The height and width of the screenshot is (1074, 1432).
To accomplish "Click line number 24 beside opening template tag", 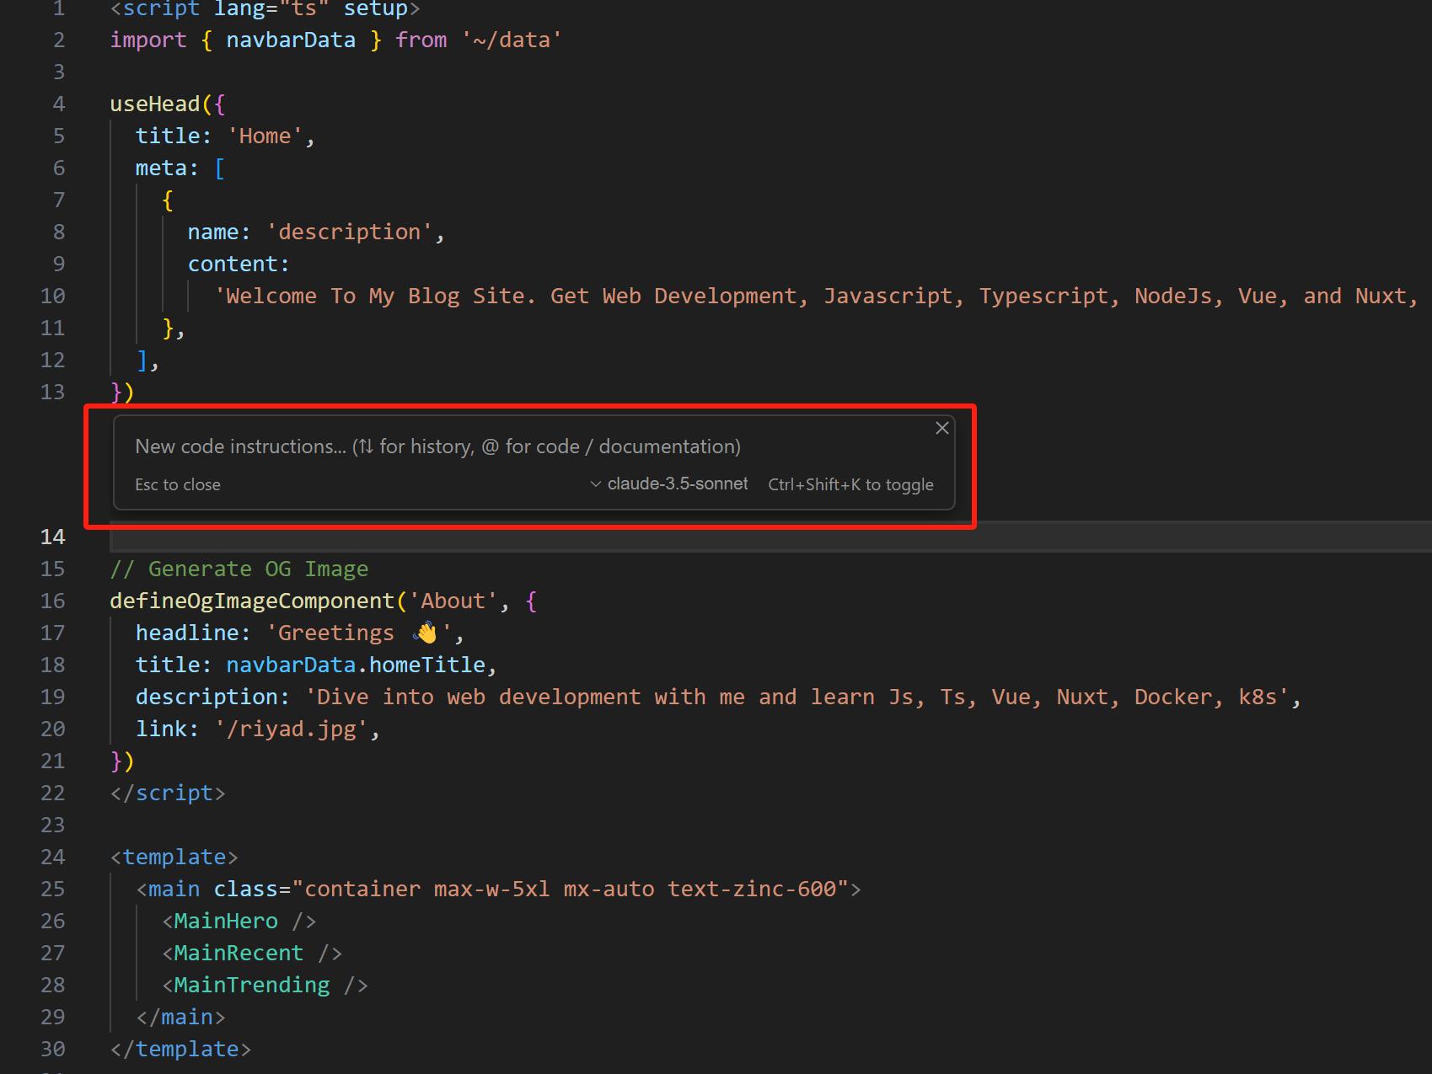I will tap(52, 857).
